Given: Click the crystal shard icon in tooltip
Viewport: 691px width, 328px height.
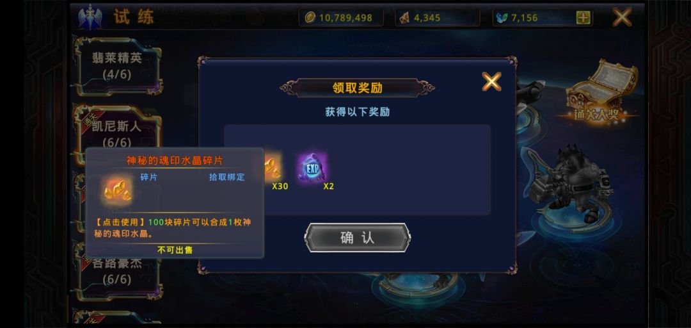Looking at the screenshot, I should 117,191.
